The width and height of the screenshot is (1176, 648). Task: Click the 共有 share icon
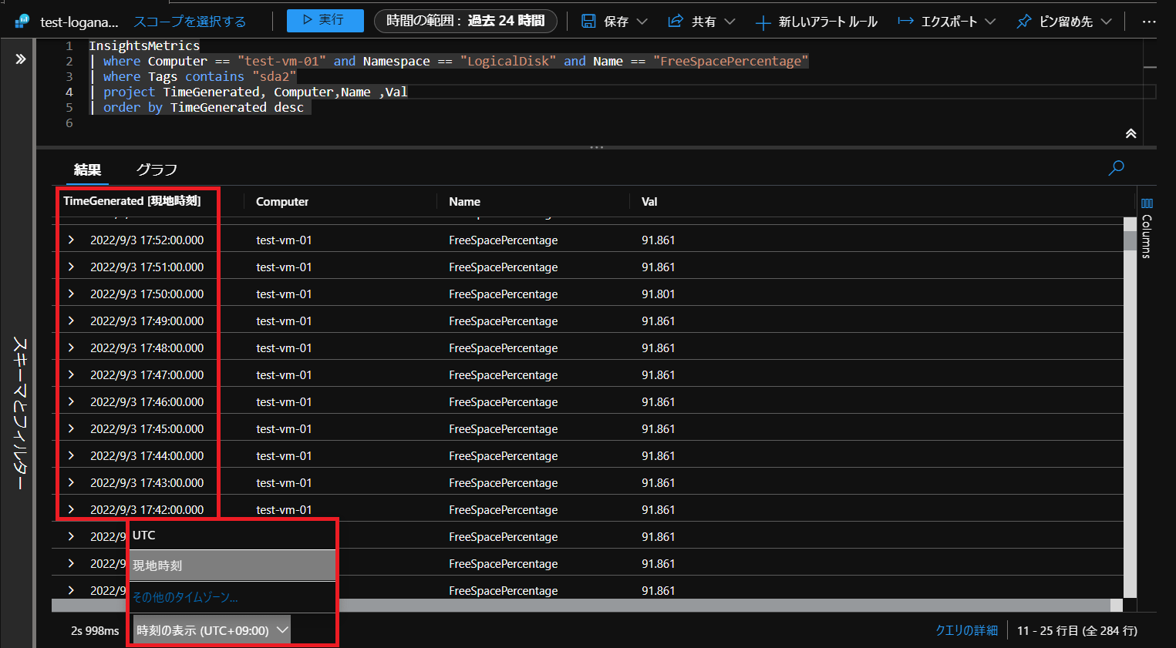(x=676, y=22)
